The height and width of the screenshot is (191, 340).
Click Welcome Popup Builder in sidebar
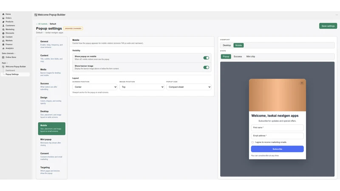click(x=16, y=67)
